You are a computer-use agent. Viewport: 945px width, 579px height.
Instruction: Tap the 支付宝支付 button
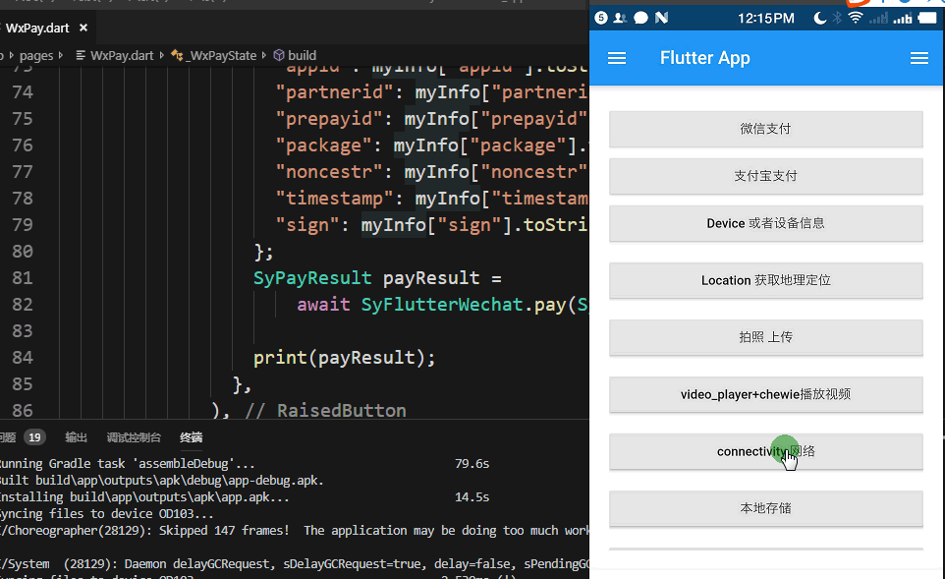click(x=766, y=176)
